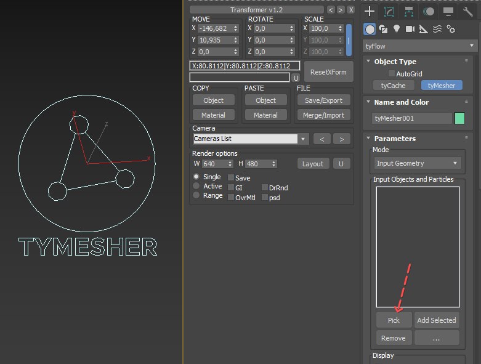Click the Merge/Import button

[323, 115]
